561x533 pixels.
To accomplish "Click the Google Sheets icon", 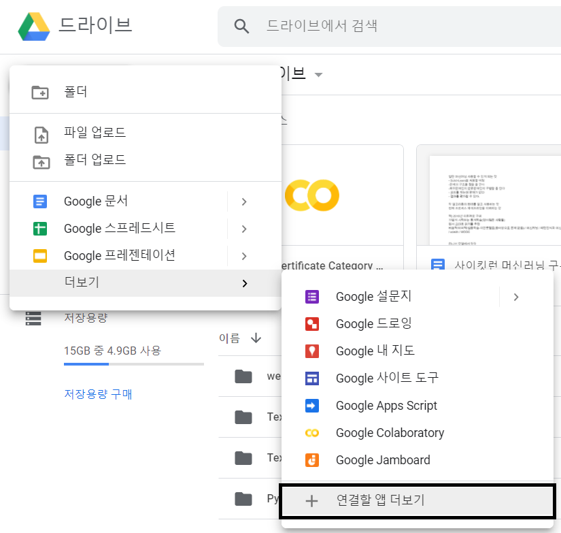I will [40, 229].
